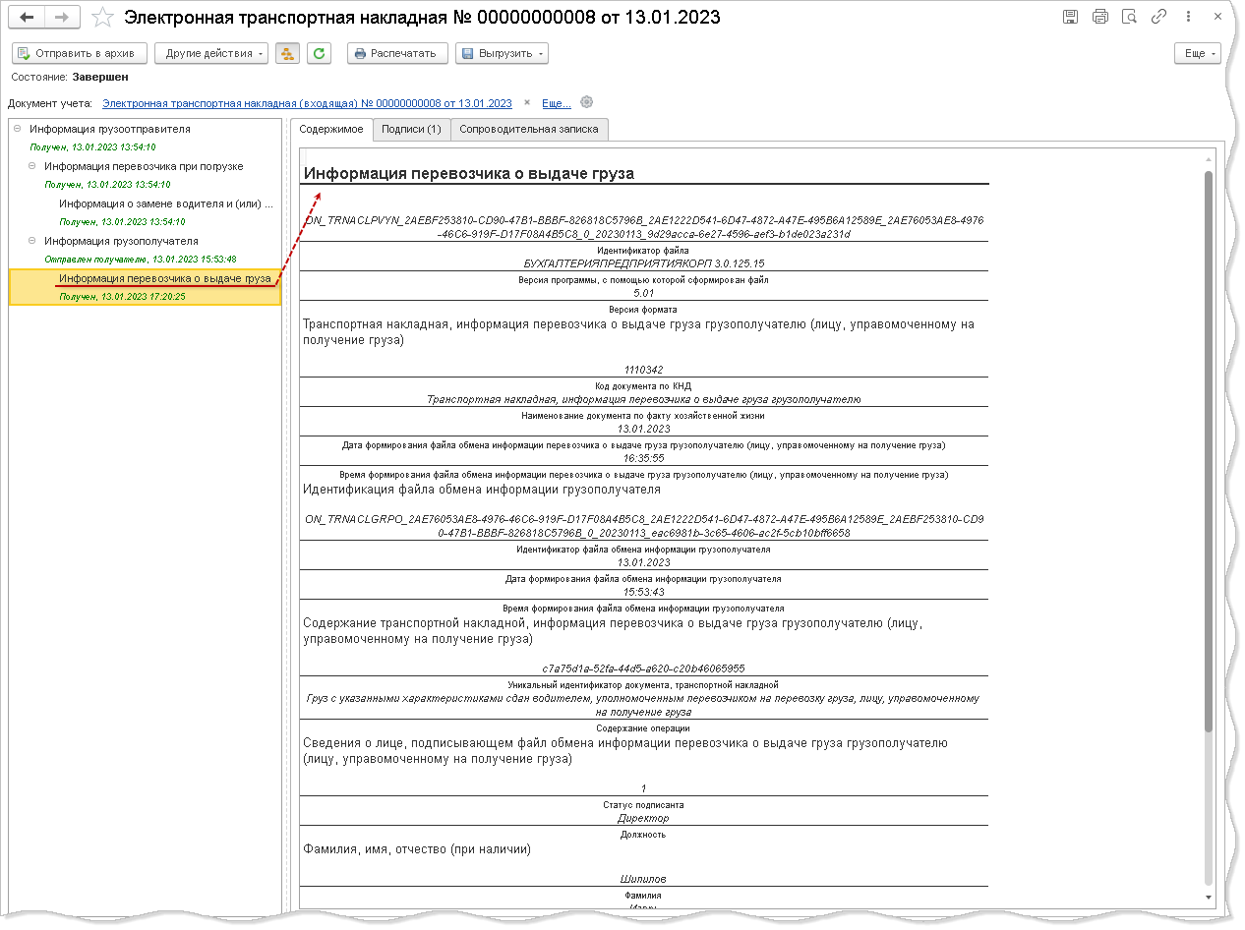
Task: Select Информация грузополучателя tree row
Action: coord(121,241)
